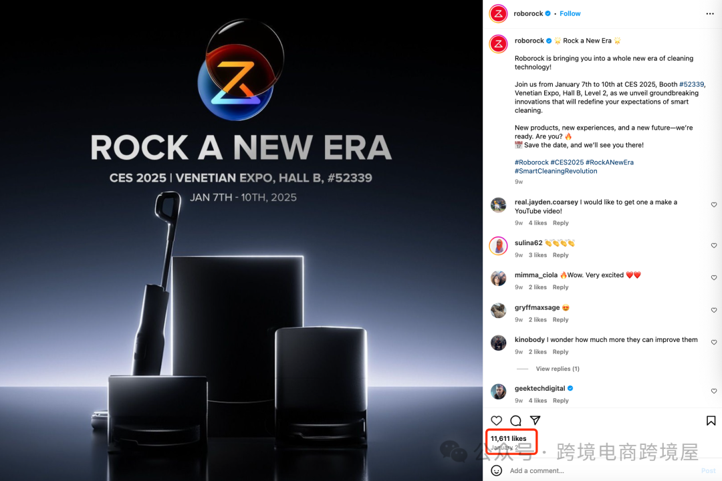
Task: Open the #52339 booth hashtag link
Action: click(692, 84)
